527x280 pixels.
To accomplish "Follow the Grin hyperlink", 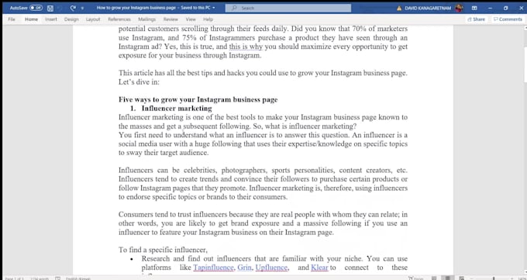I will point(244,268).
